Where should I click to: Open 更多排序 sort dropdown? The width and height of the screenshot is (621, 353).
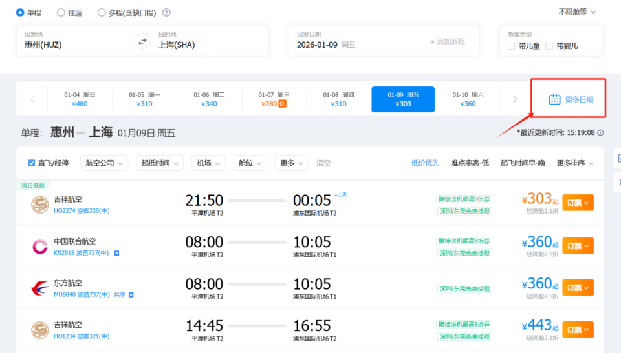[x=575, y=163]
